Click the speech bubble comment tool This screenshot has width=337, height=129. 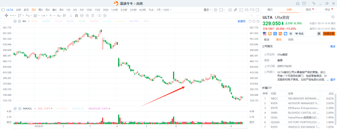(64, 16)
